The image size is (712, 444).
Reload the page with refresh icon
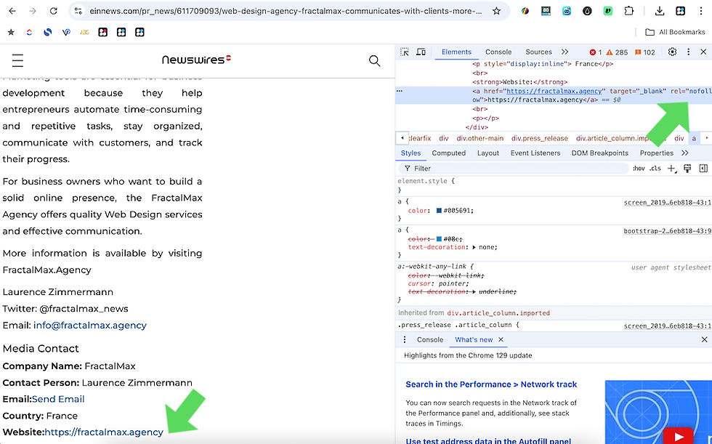54,11
